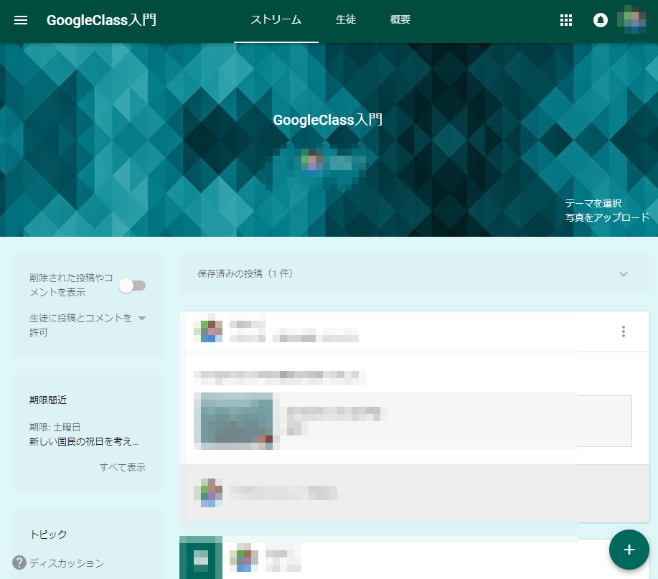Open the Google apps grid

(x=565, y=19)
